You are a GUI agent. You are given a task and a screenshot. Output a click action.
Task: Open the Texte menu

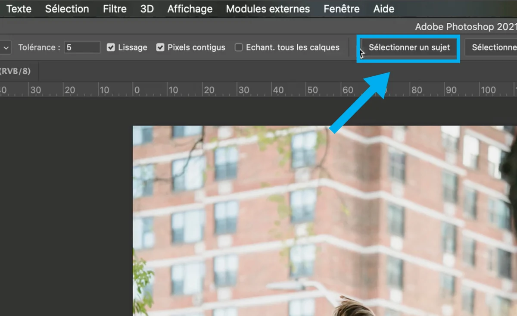(x=19, y=9)
